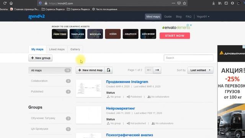Select All maps filter
Image resolution: width=245 pixels, height=138 pixels.
click(50, 71)
